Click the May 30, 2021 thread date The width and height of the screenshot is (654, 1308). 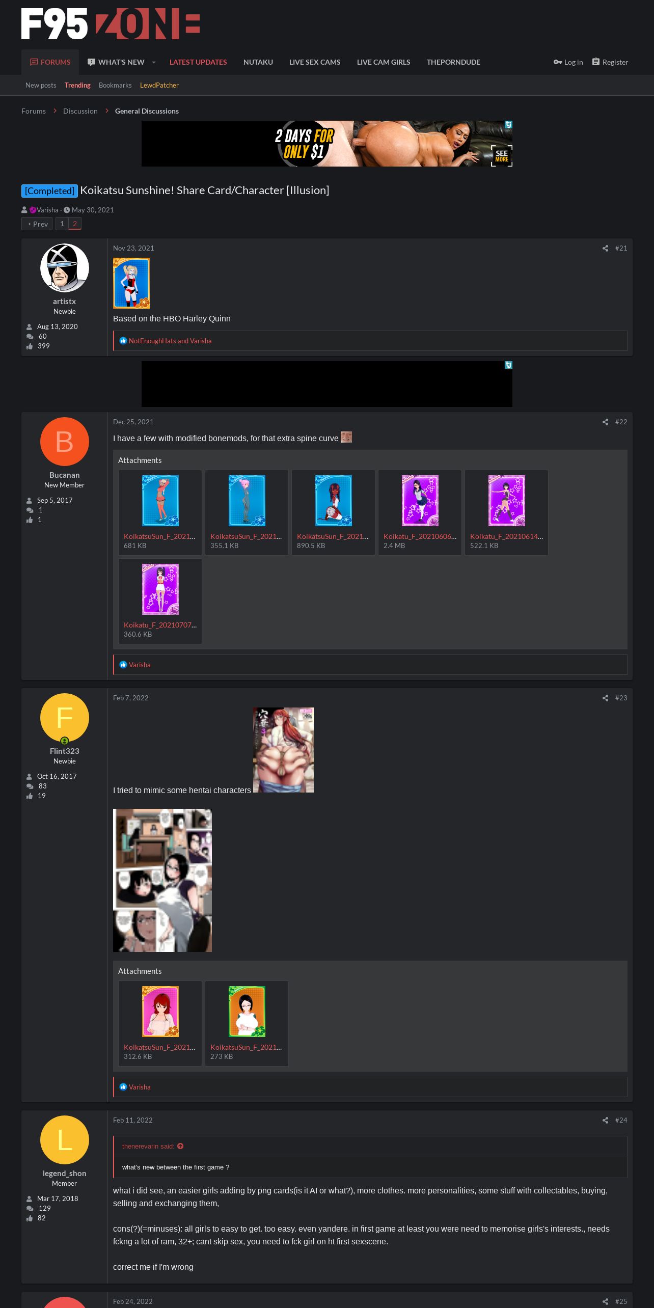coord(93,210)
